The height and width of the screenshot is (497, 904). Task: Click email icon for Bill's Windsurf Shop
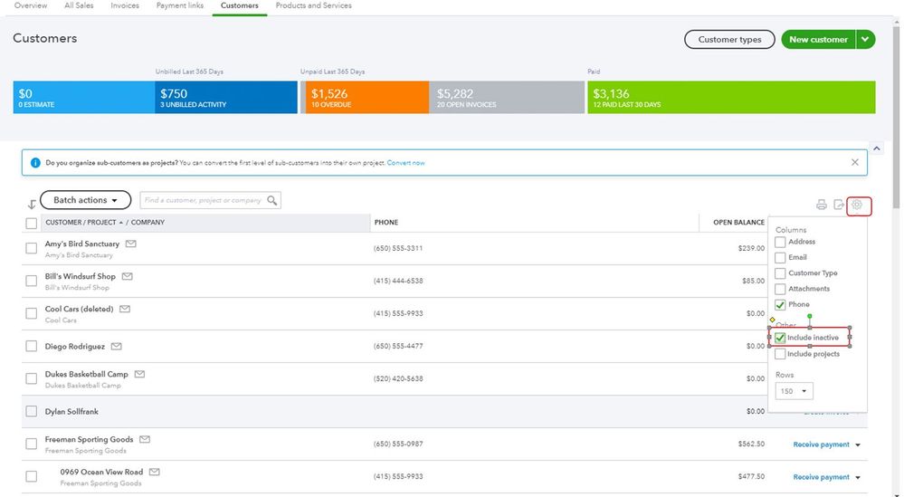pos(128,276)
